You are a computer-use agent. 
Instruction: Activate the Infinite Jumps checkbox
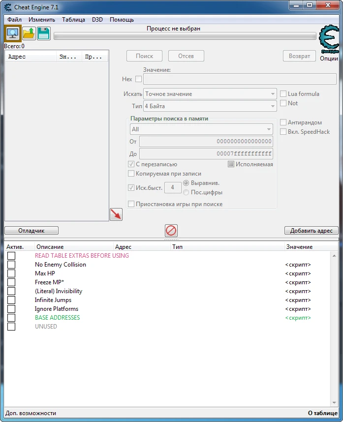[x=11, y=300]
